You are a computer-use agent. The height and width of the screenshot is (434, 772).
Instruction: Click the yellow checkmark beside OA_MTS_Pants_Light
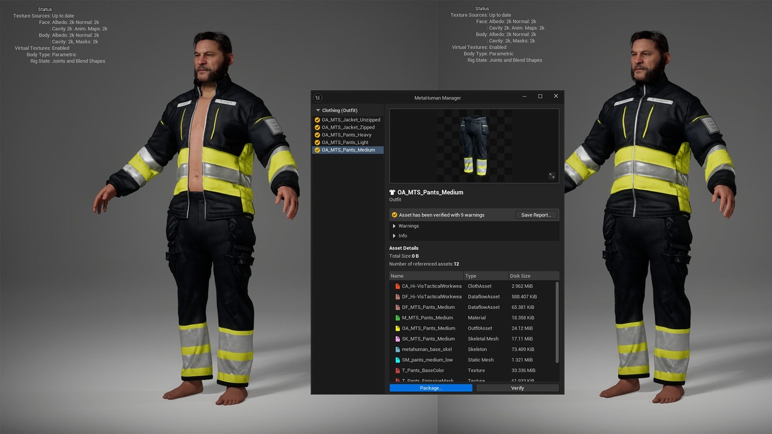click(x=317, y=142)
